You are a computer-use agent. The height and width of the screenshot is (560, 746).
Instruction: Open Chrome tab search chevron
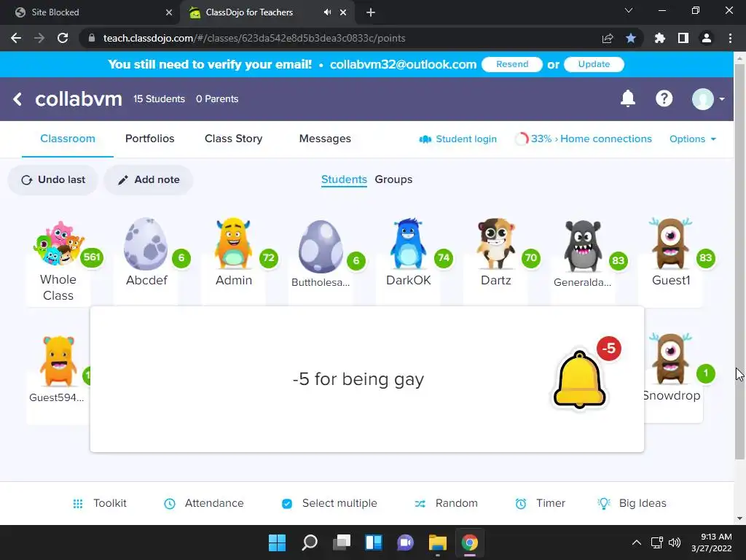(x=629, y=10)
